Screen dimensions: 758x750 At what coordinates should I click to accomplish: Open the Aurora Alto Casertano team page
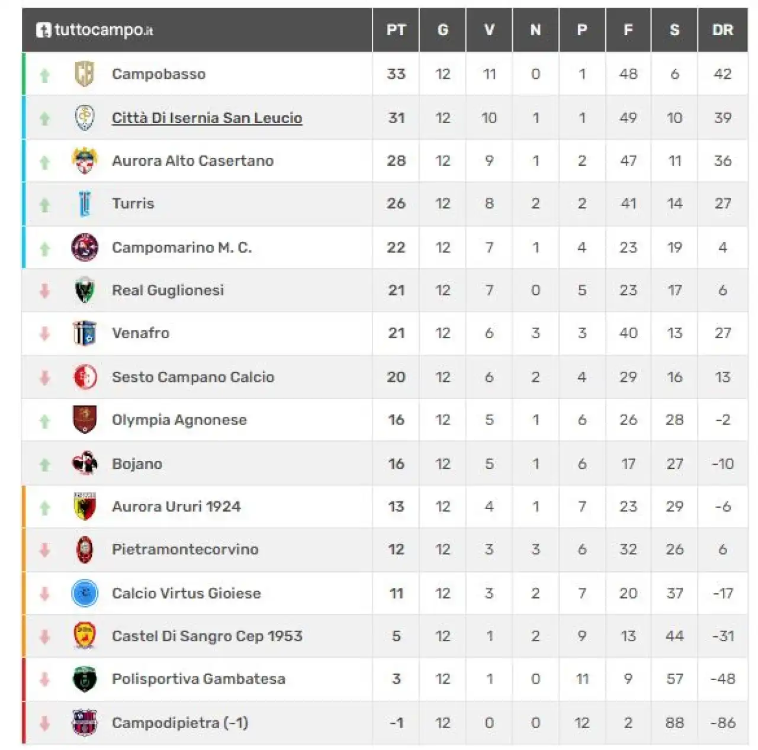[193, 160]
